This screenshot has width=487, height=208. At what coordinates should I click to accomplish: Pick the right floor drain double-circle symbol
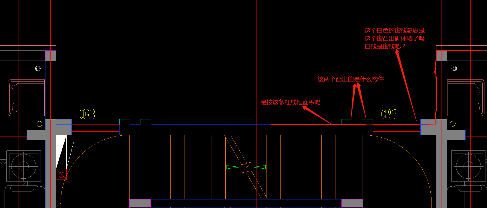[454, 68]
